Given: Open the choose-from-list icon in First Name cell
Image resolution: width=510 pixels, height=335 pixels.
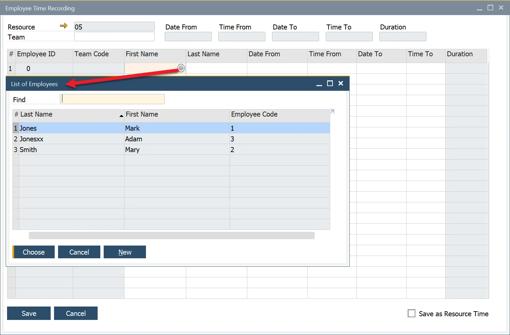Looking at the screenshot, I should [181, 68].
